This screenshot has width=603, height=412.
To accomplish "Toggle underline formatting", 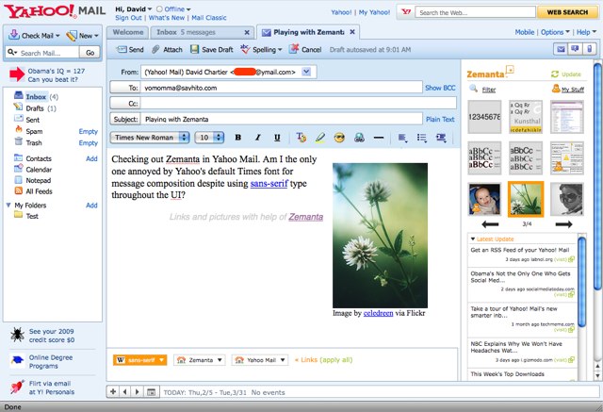I will 277,138.
